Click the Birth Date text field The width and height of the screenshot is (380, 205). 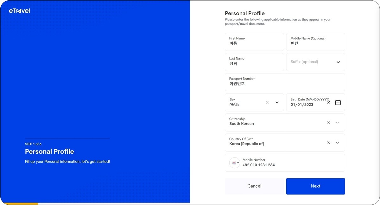(306, 102)
